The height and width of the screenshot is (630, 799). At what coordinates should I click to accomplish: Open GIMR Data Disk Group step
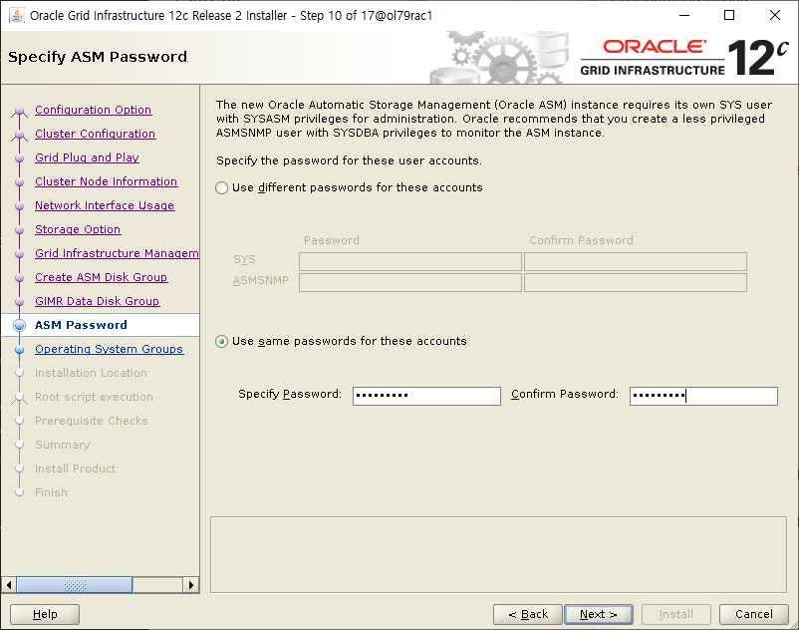[98, 301]
